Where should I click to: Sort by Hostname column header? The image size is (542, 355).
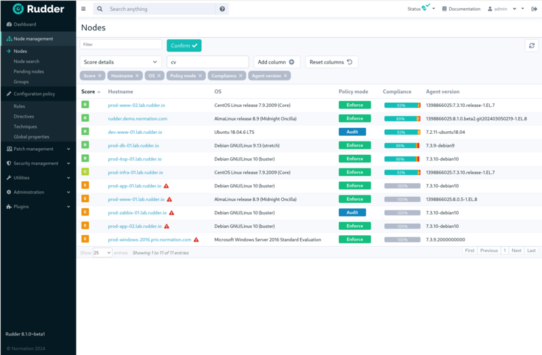pos(121,92)
